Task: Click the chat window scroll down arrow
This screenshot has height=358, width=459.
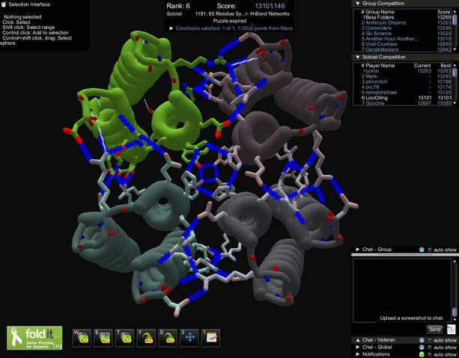Action: (x=455, y=320)
